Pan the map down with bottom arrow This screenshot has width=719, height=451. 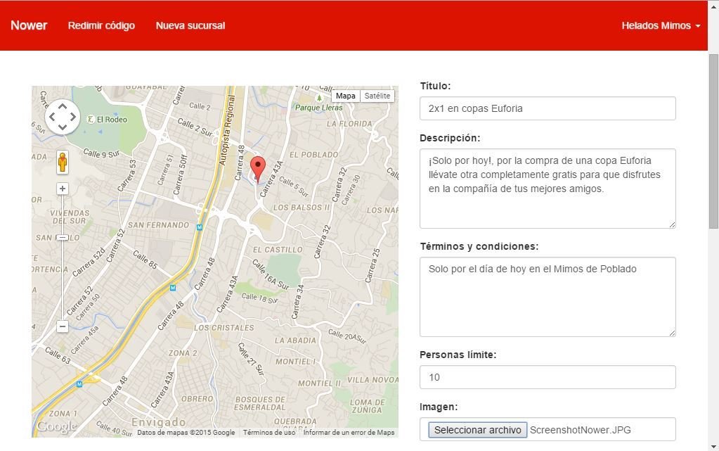point(63,127)
